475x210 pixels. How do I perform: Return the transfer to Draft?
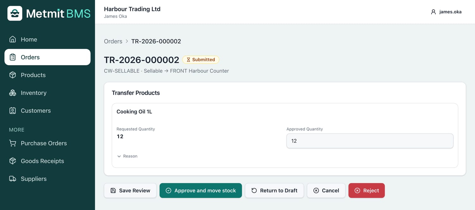[x=274, y=190]
